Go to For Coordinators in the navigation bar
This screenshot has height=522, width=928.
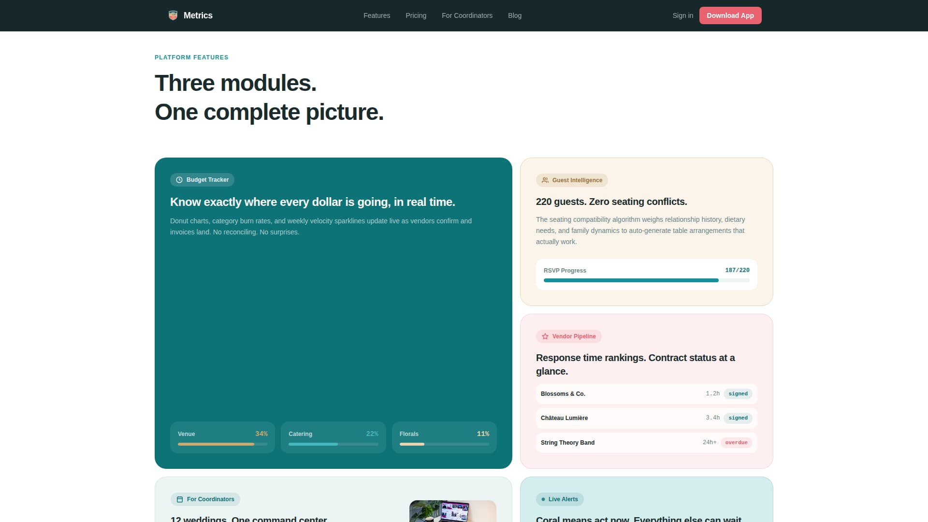(x=467, y=15)
